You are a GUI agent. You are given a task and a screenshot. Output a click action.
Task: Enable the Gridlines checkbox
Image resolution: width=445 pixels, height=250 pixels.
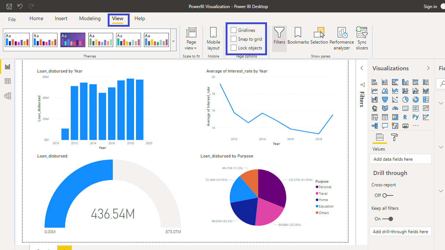(234, 30)
